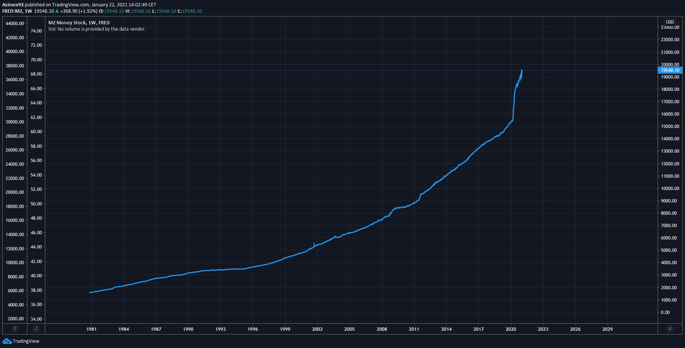Open the USD currency selector
This screenshot has width=685, height=348.
pos(670,22)
